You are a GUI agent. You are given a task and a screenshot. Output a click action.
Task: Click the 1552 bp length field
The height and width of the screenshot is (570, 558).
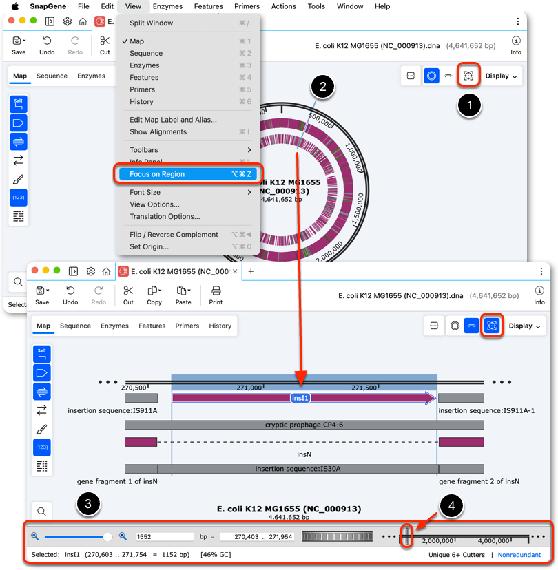point(165,536)
